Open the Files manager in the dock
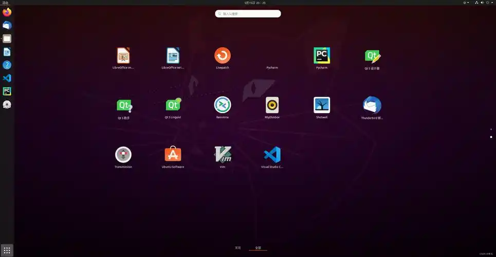 7,39
